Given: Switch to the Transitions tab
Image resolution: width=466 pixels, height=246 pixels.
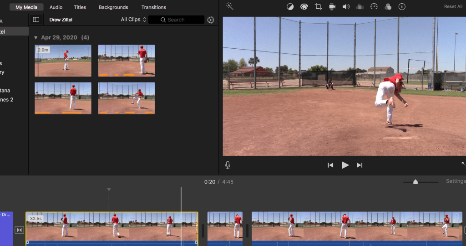Looking at the screenshot, I should pyautogui.click(x=153, y=7).
